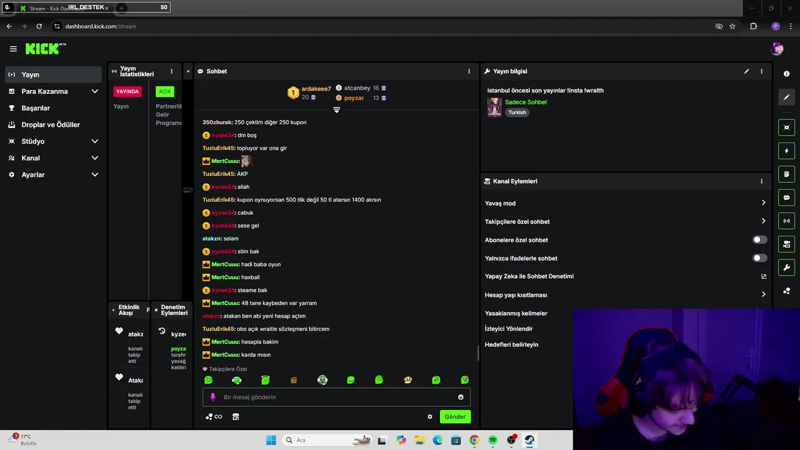
Task: Toggle the lightning bolt widget in right sidebar
Action: coord(786,151)
